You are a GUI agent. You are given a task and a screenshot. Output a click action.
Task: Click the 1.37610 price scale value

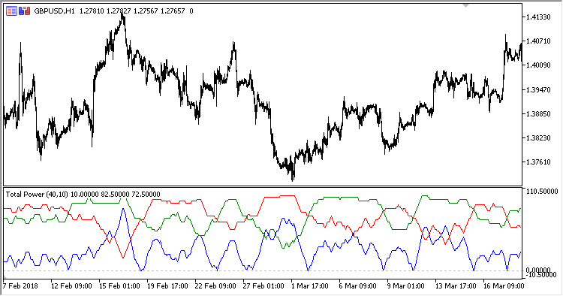(538, 162)
